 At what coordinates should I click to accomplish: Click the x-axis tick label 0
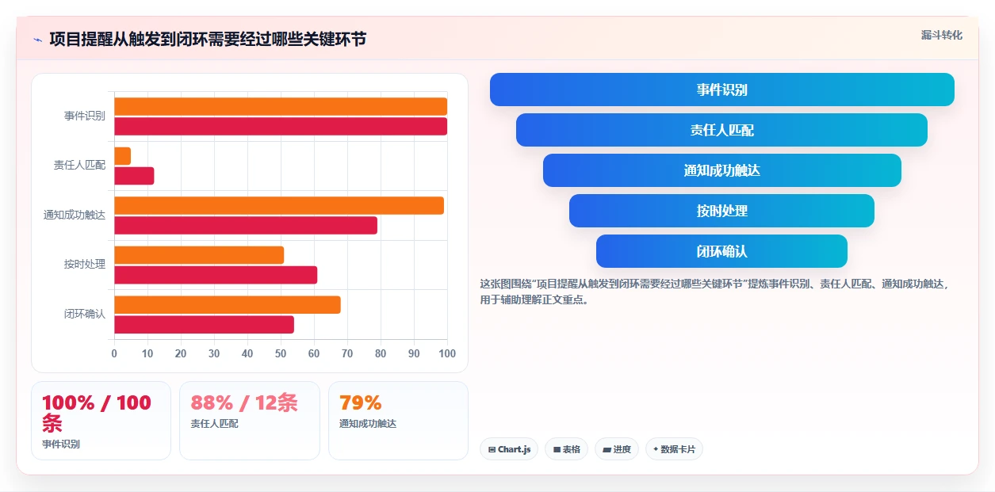click(x=114, y=353)
